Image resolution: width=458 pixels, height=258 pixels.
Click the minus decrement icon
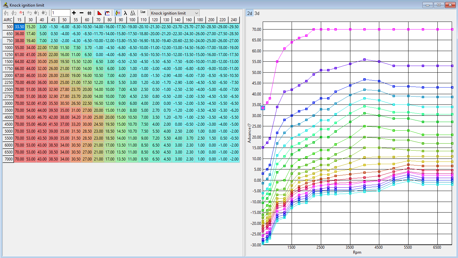pos(82,13)
